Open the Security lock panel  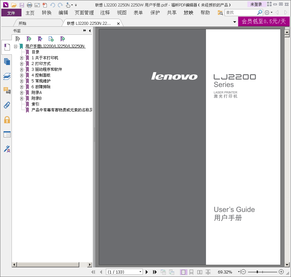click(x=7, y=120)
